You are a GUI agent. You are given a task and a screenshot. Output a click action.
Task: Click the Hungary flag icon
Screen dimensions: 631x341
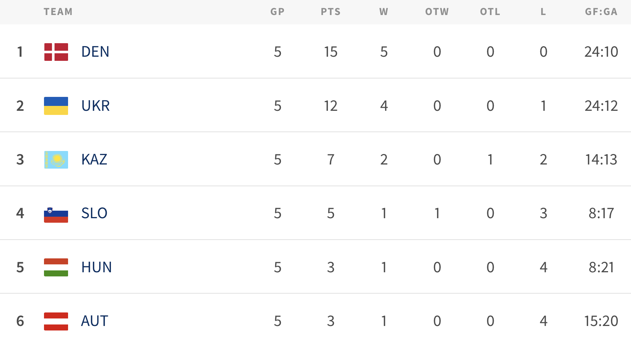56,267
